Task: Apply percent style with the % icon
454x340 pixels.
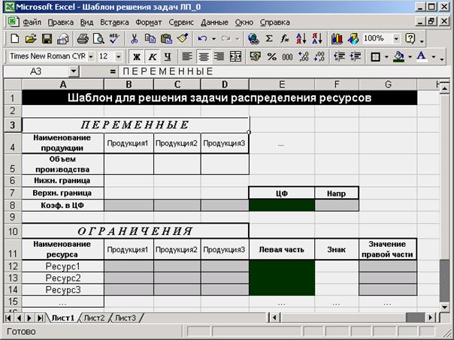Action: click(x=271, y=56)
